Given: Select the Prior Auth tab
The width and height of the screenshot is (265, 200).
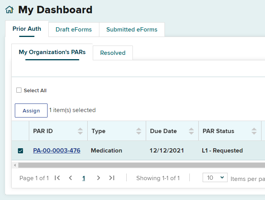Looking at the screenshot, I should pos(26,29).
